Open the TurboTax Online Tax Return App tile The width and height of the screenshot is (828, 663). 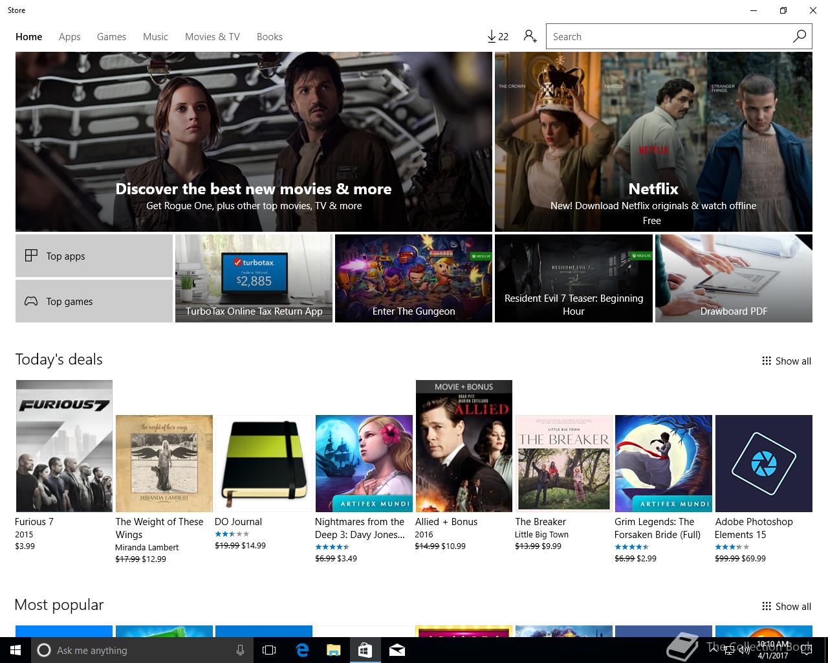coord(254,278)
